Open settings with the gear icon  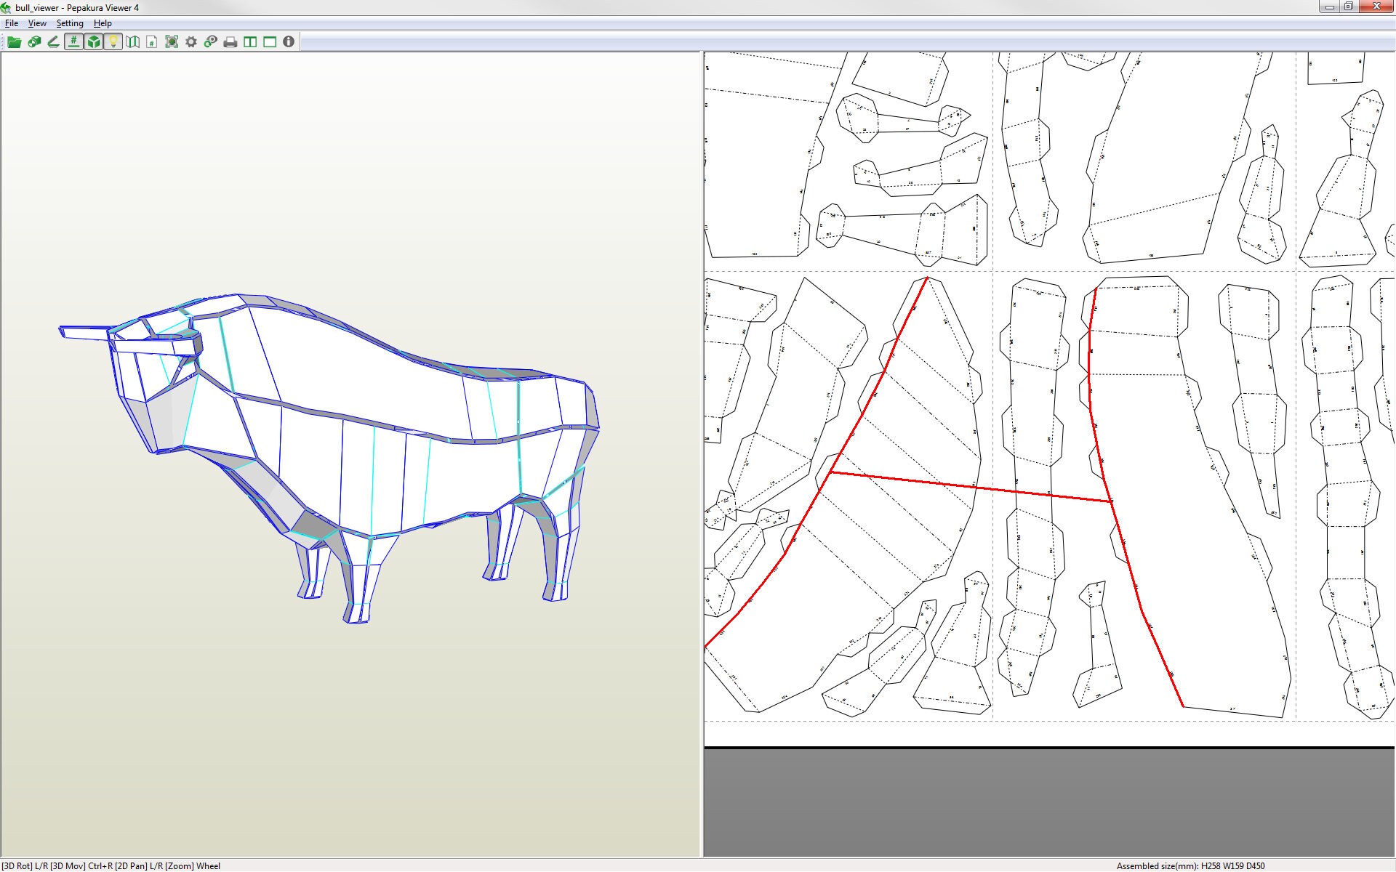(x=191, y=42)
